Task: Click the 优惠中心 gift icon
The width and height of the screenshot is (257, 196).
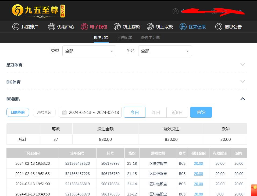Action: (51, 27)
